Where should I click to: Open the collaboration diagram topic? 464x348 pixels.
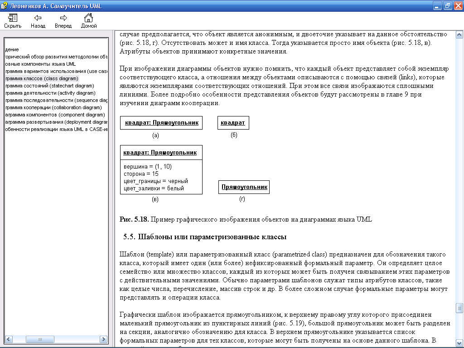click(53, 107)
